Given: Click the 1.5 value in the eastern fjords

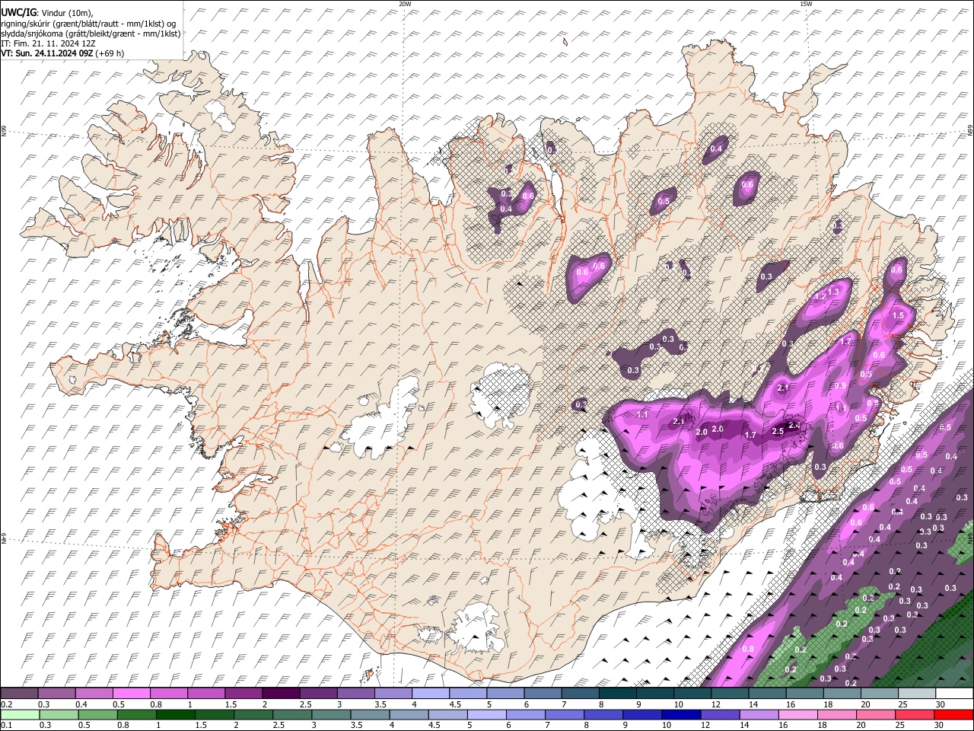Looking at the screenshot, I should 898,315.
